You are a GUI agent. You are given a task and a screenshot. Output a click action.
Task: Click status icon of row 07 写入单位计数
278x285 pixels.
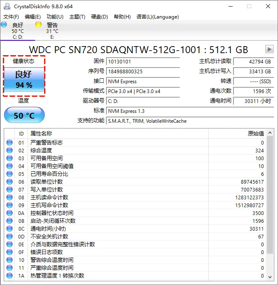tap(9, 189)
